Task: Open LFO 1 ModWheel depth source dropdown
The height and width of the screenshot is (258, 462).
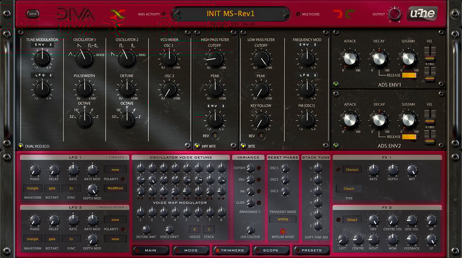Action: [x=115, y=189]
